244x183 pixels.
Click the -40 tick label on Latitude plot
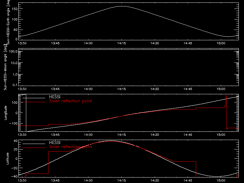pos(14,176)
